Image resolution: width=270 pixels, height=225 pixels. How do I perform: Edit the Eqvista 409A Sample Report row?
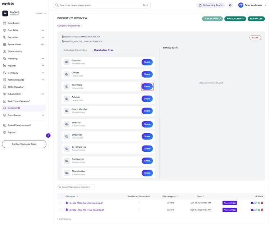tap(256, 203)
